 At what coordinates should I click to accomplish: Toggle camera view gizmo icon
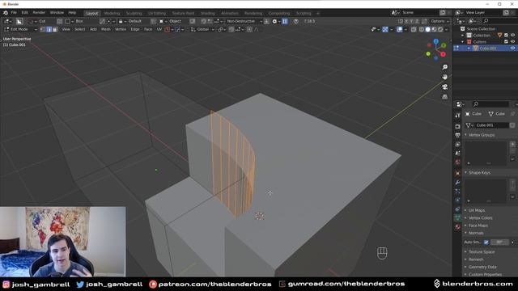click(444, 86)
